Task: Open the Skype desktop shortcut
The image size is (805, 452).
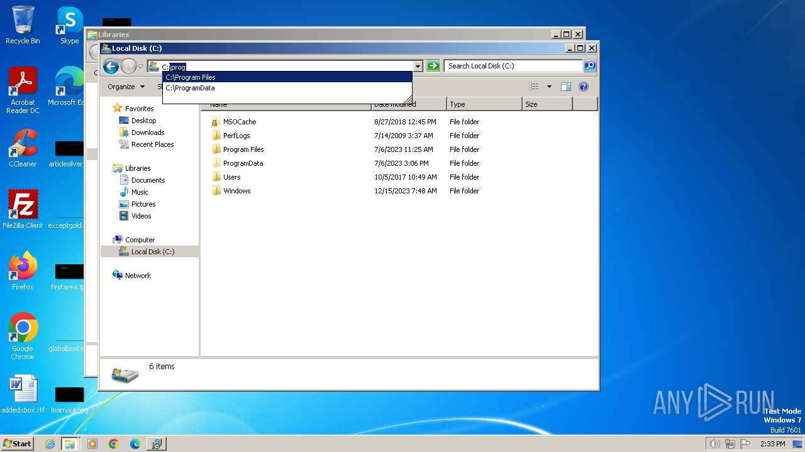Action: tap(69, 25)
